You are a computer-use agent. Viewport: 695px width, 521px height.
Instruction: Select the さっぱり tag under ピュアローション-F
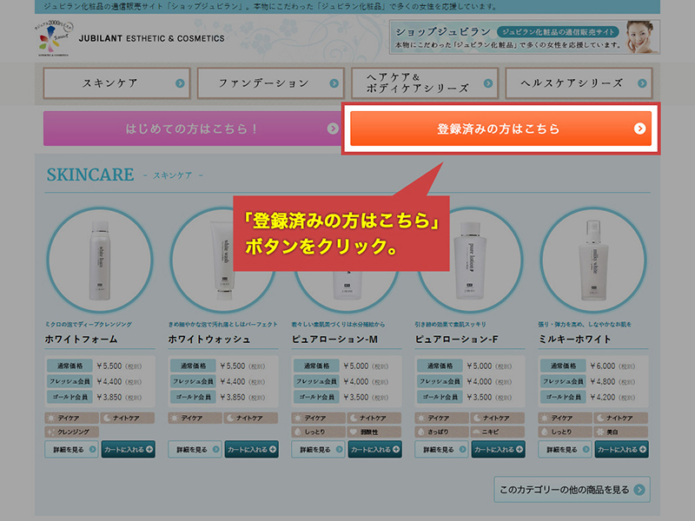click(x=441, y=432)
